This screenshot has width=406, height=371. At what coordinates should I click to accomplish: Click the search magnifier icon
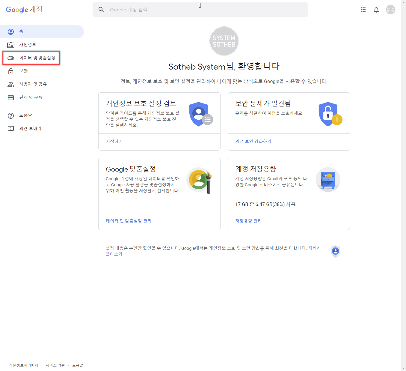click(x=101, y=10)
